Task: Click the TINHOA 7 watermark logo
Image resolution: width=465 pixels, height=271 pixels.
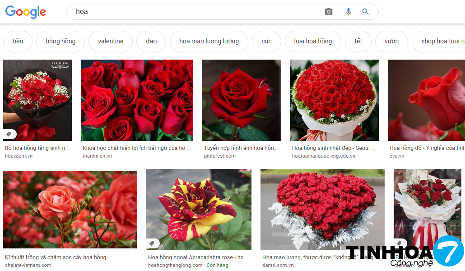Action: [x=404, y=253]
